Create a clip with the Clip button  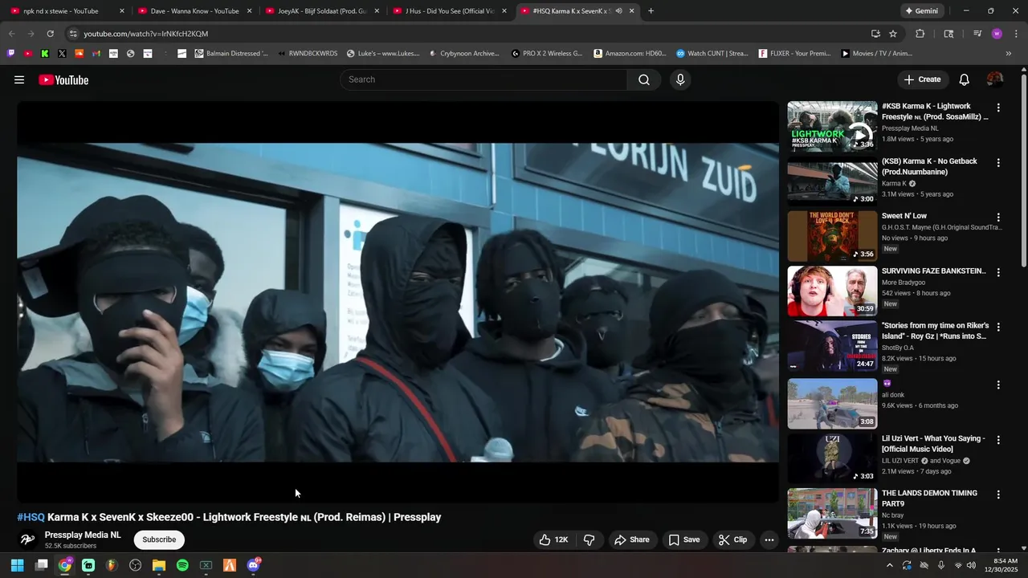[732, 539]
